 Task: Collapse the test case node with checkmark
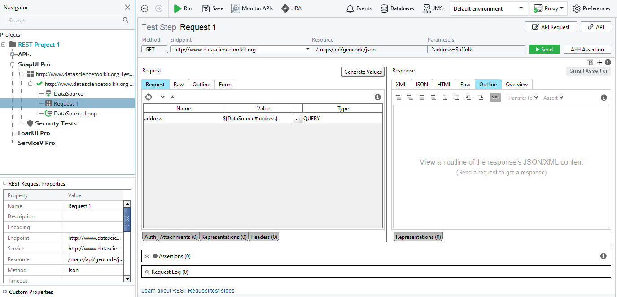click(x=31, y=84)
